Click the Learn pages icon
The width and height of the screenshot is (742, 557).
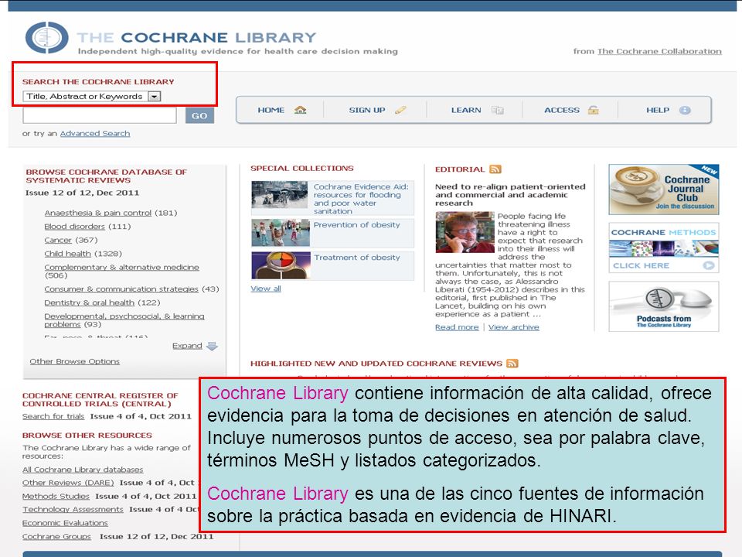[497, 110]
